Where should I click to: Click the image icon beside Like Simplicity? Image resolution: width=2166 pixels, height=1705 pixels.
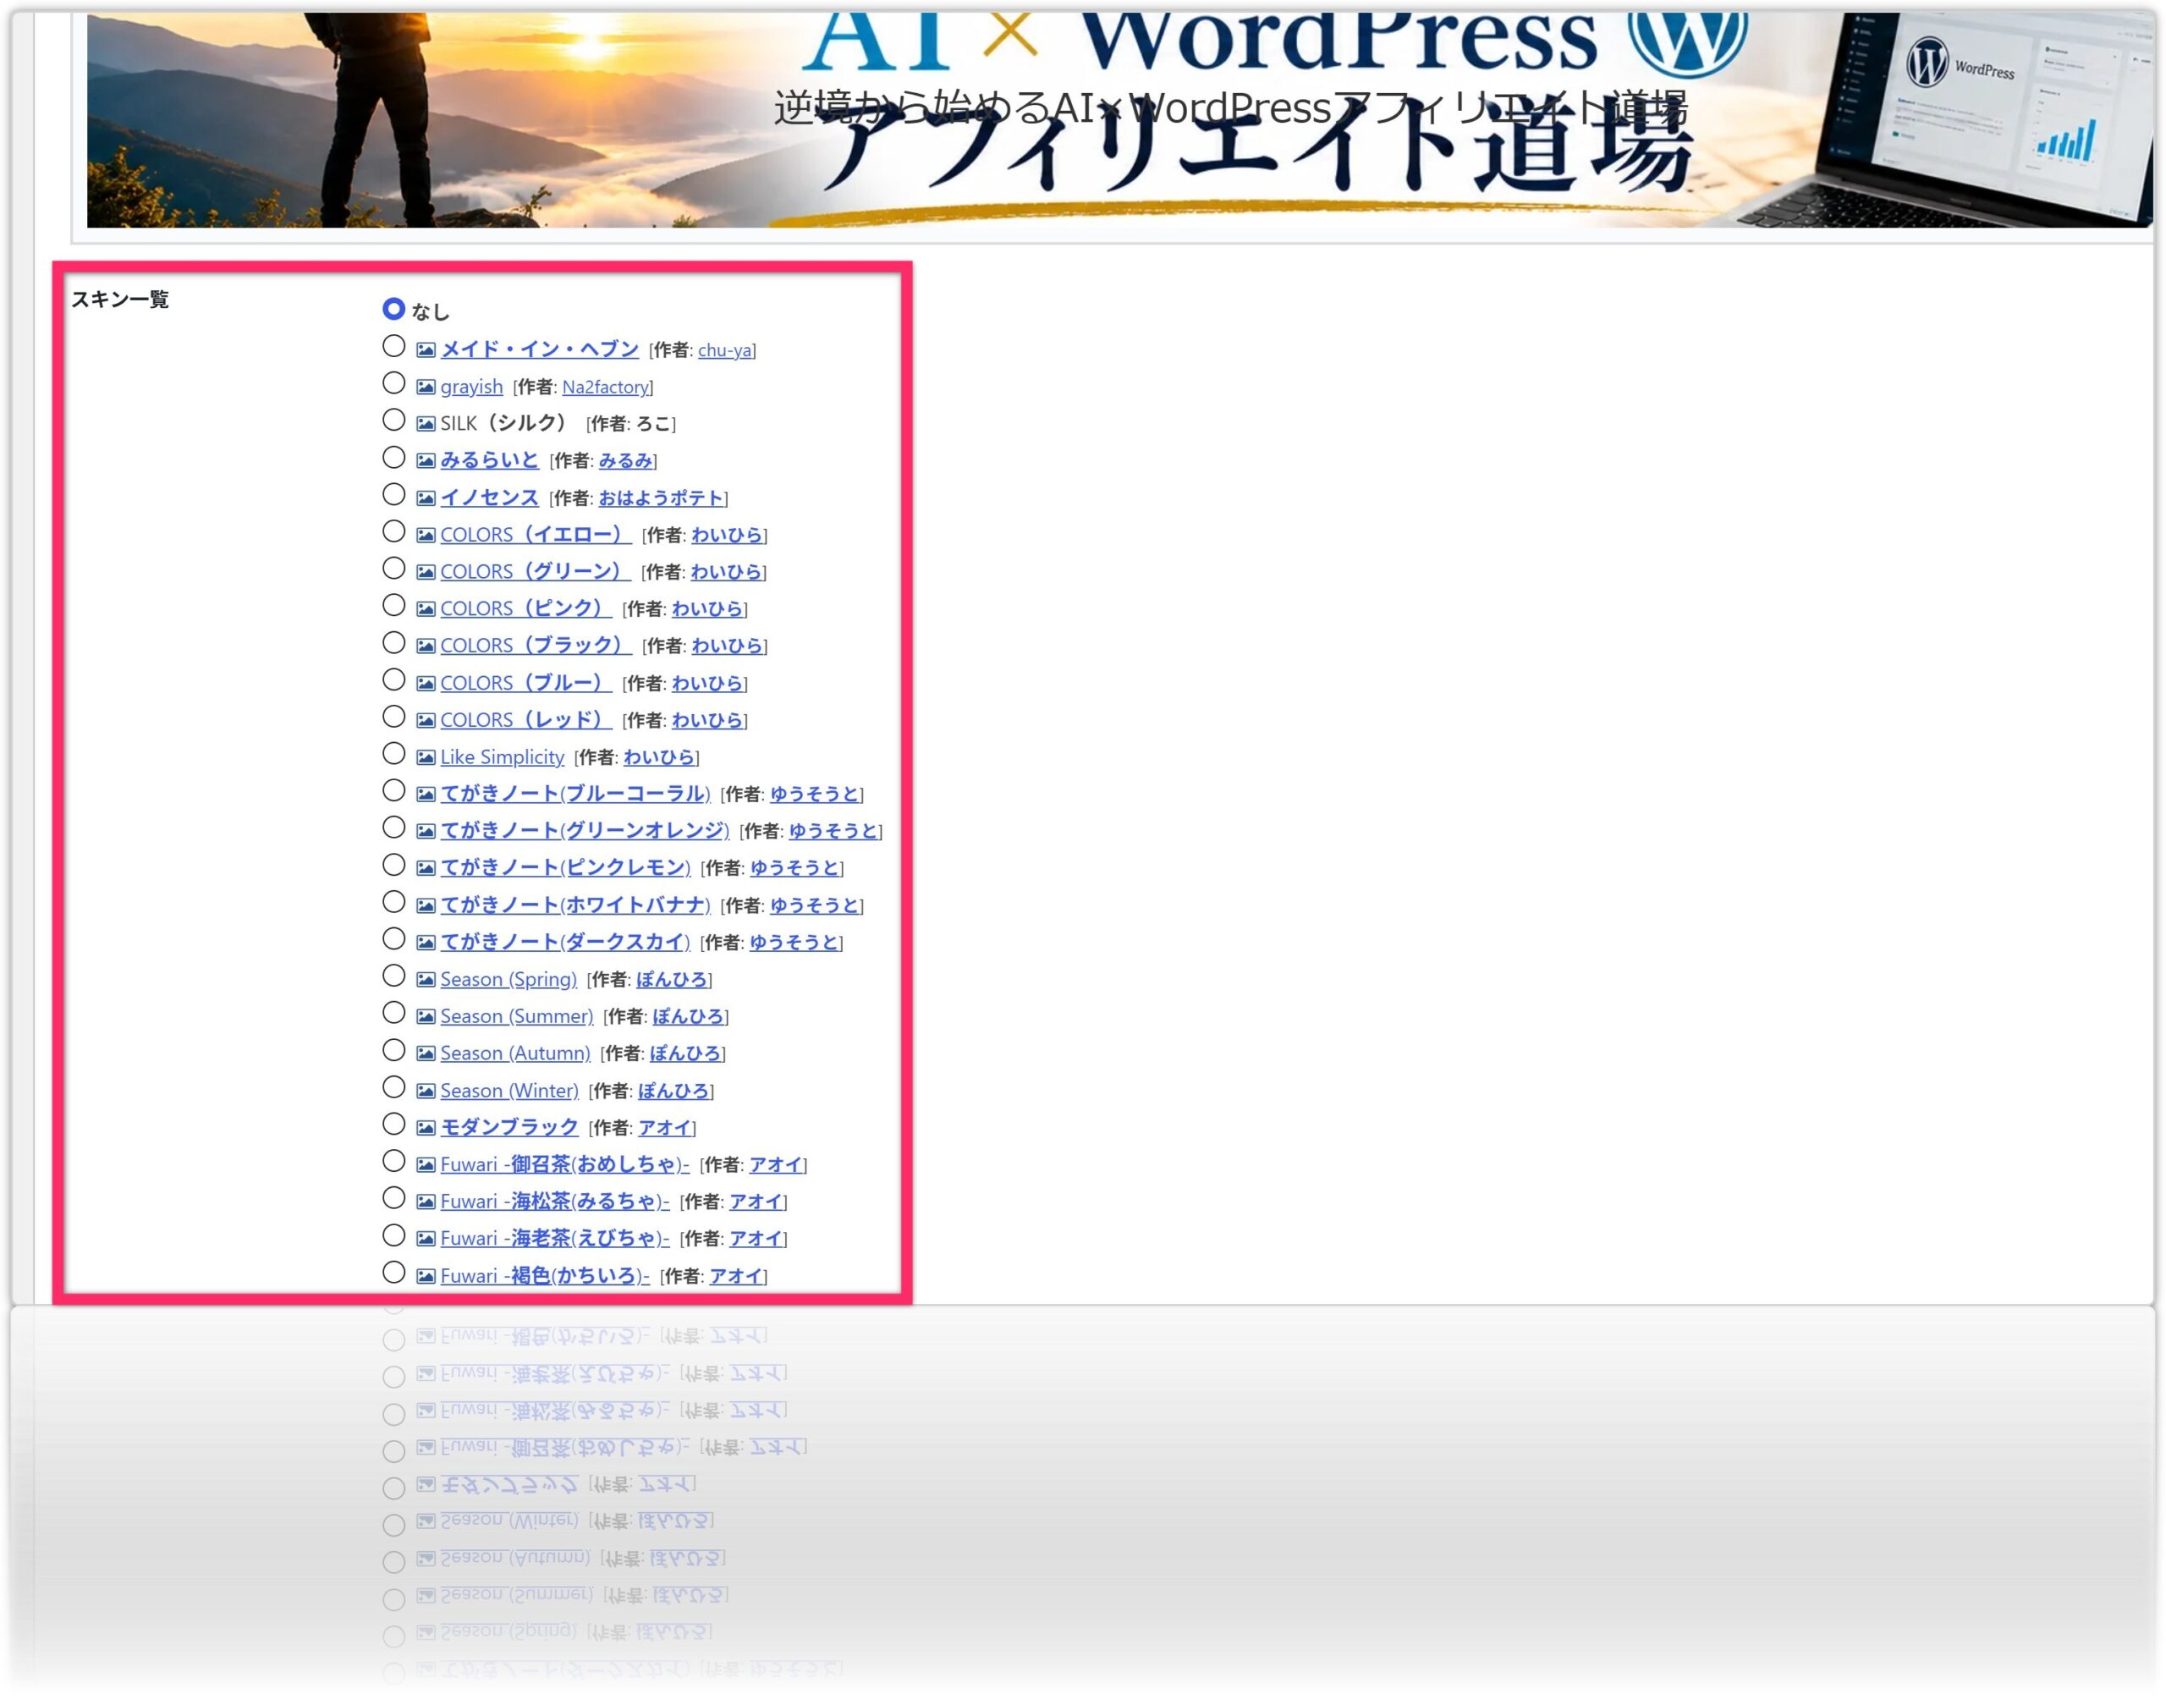[426, 757]
